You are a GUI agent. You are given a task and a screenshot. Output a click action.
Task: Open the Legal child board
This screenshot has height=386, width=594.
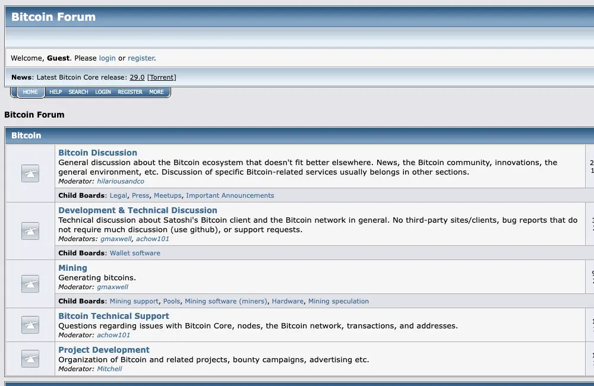pos(118,195)
